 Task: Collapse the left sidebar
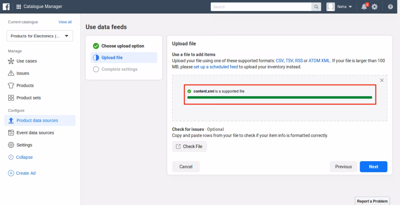tap(20, 157)
